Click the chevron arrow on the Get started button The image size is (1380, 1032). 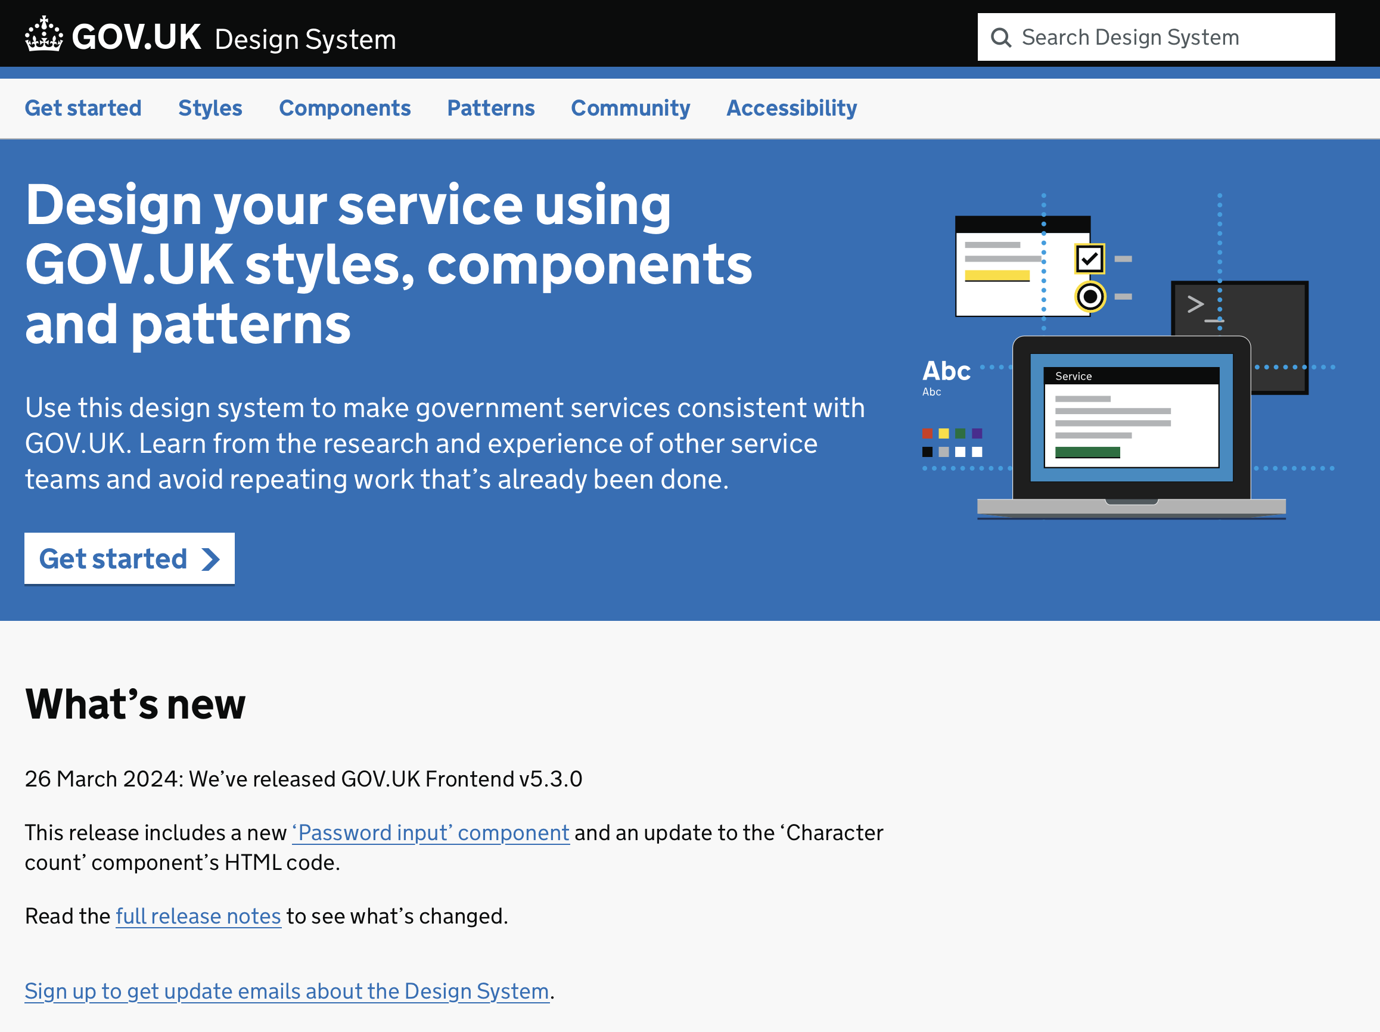click(211, 559)
